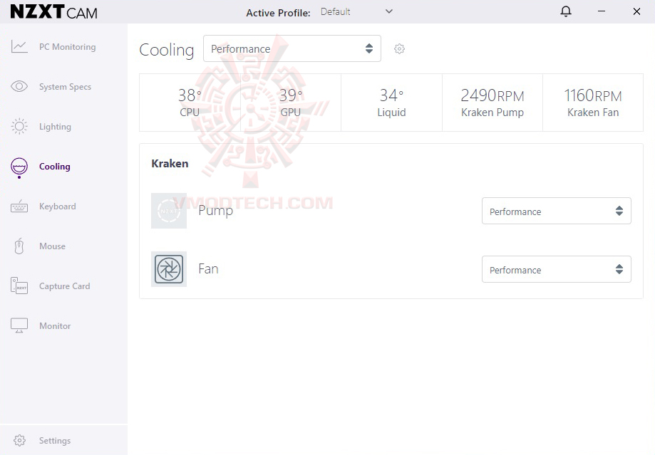Open the Pump Performance dropdown
Viewport: 655px width, 455px height.
[x=557, y=211]
